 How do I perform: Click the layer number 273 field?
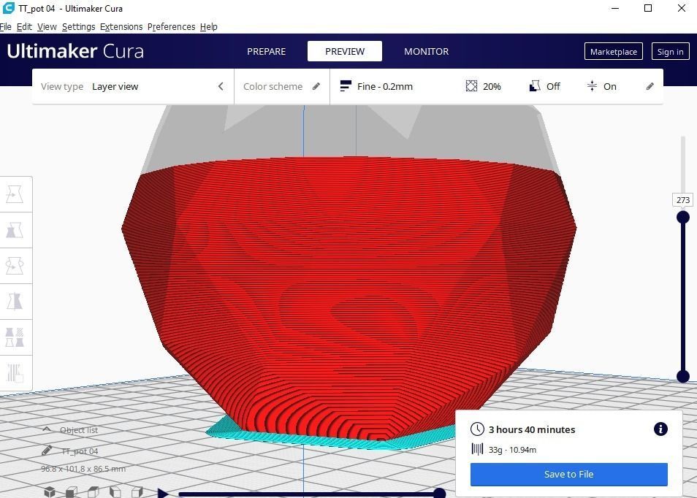point(683,200)
